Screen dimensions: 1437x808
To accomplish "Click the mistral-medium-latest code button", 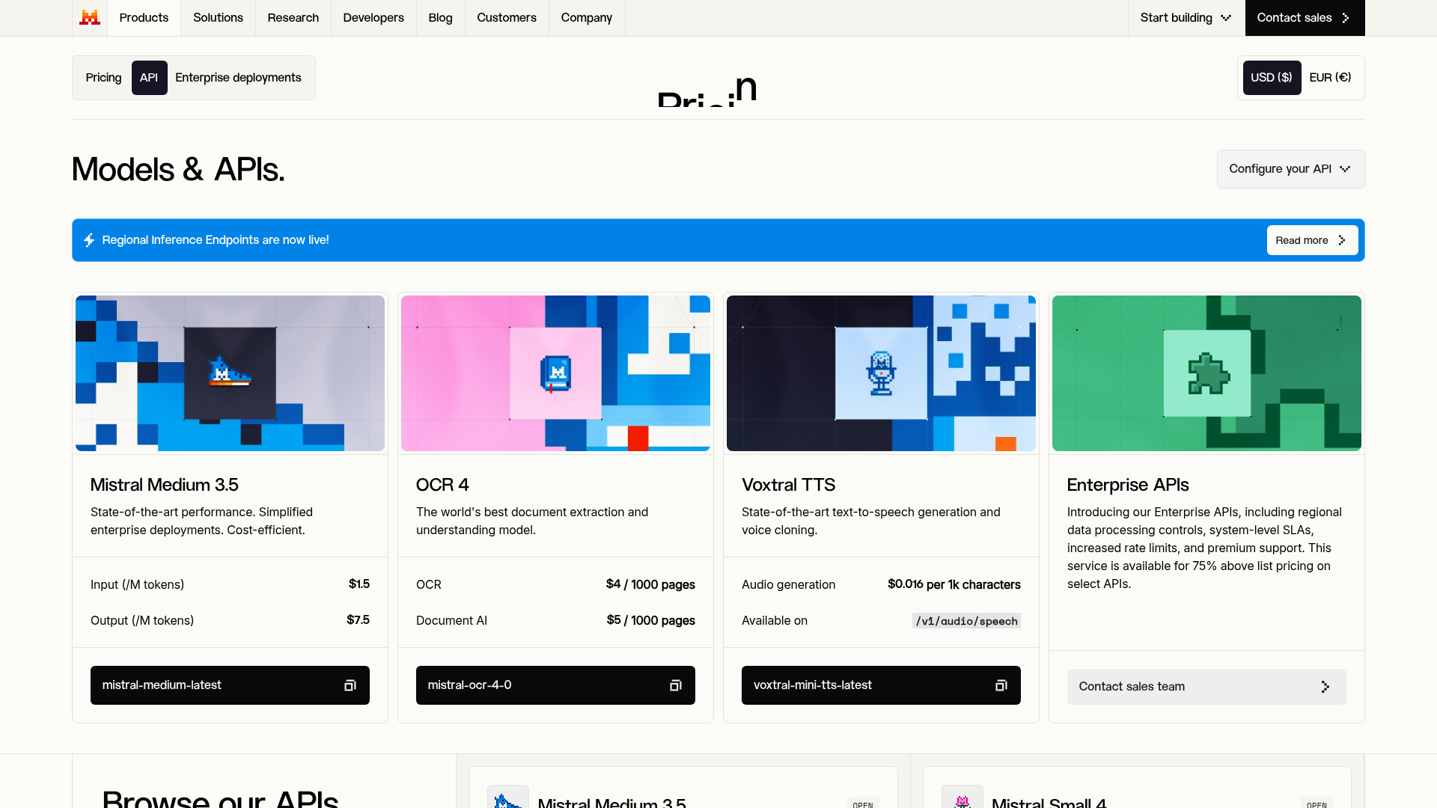I will (x=230, y=685).
